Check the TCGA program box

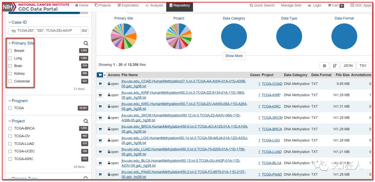[10, 108]
